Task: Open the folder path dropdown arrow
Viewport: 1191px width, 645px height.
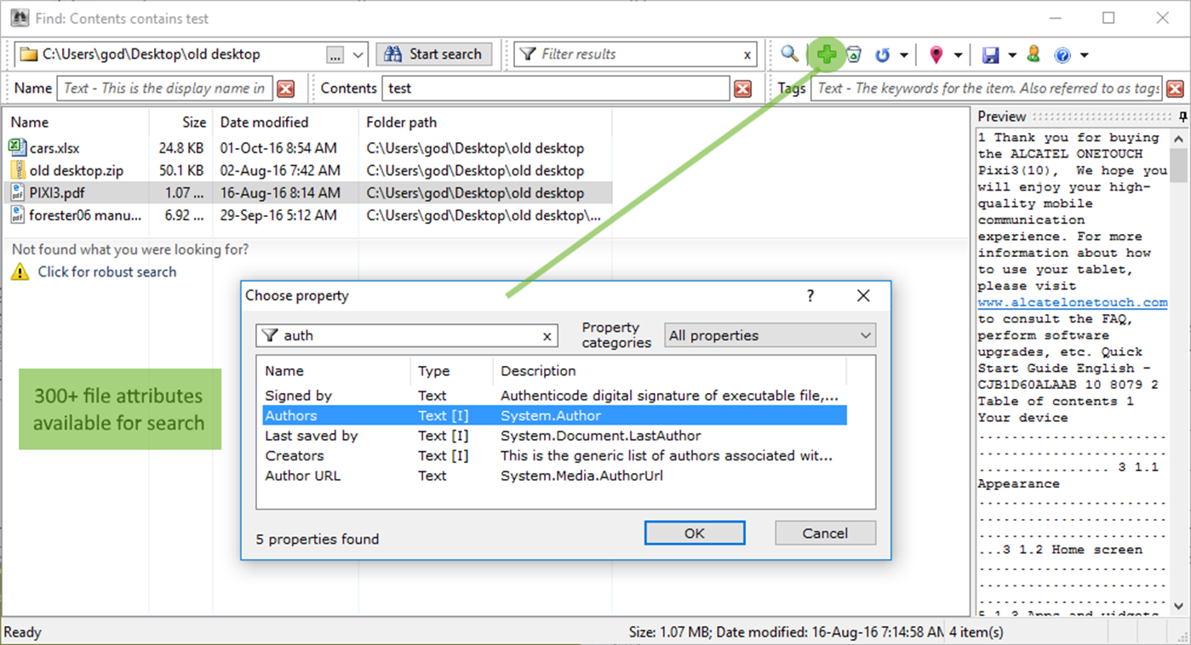Action: [358, 54]
